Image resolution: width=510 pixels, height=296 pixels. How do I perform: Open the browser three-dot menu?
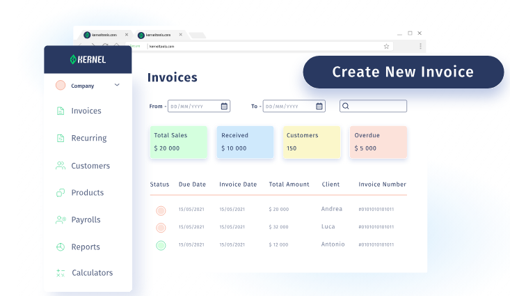[420, 46]
